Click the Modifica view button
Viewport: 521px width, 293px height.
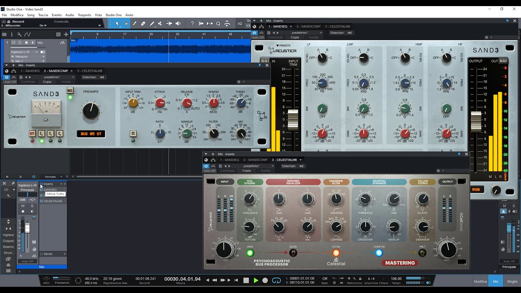480,281
